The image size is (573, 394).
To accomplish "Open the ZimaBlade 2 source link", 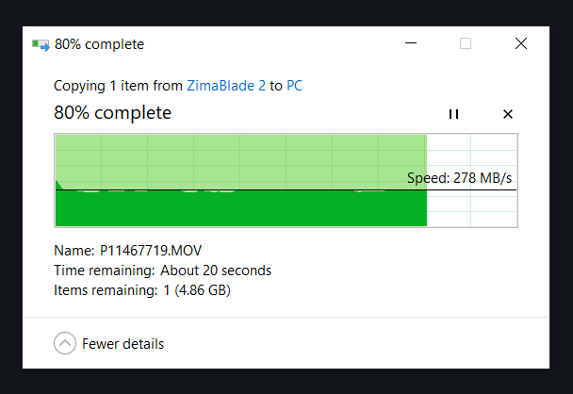I will pos(226,86).
